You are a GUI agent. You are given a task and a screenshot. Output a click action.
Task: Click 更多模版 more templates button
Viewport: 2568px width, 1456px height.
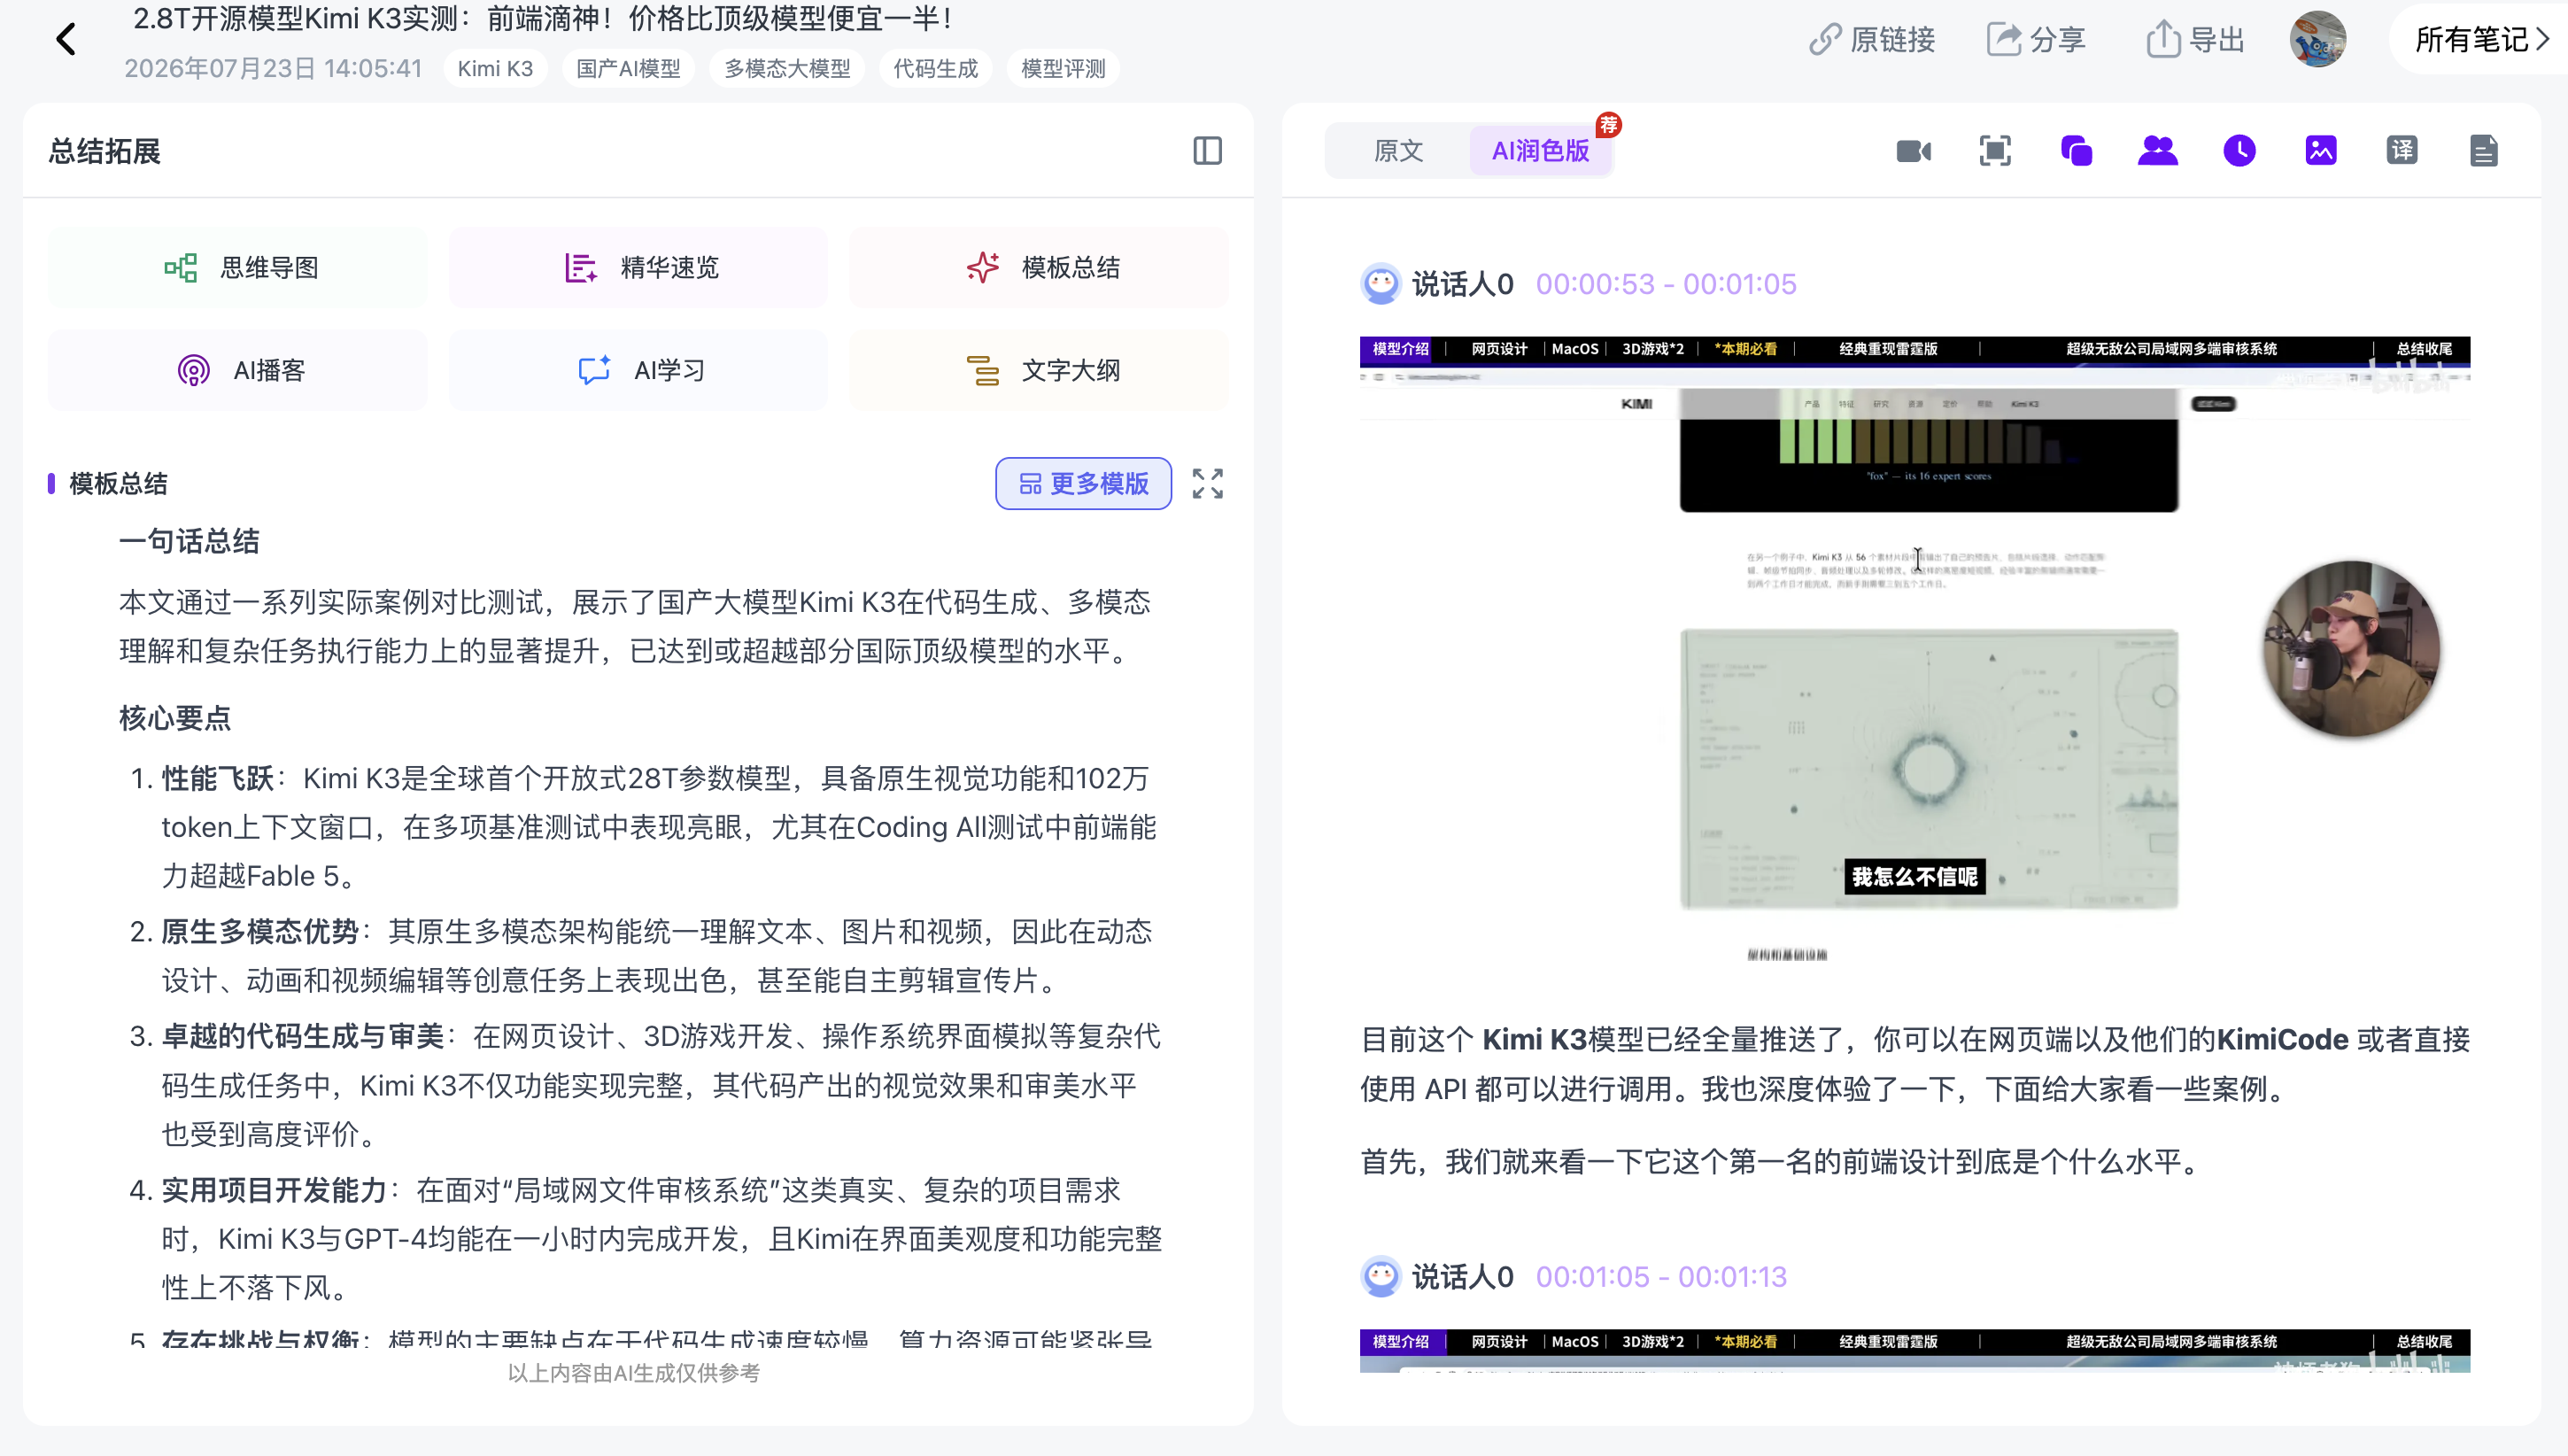tap(1084, 484)
